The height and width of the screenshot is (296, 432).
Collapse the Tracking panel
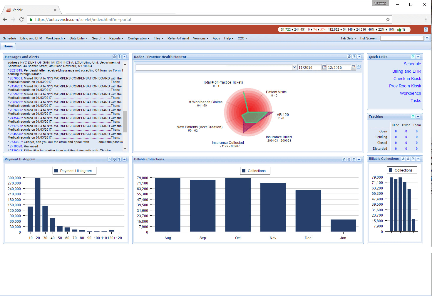418,116
